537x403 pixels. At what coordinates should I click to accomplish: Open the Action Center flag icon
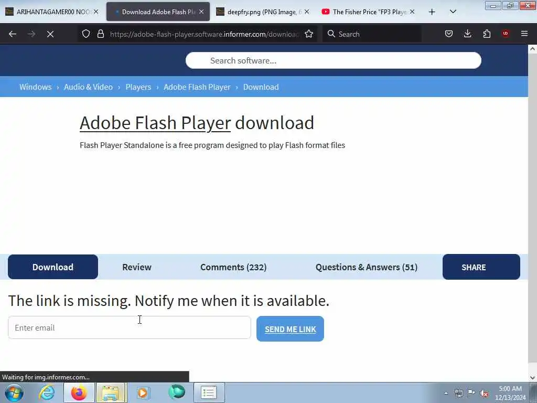coord(471,393)
